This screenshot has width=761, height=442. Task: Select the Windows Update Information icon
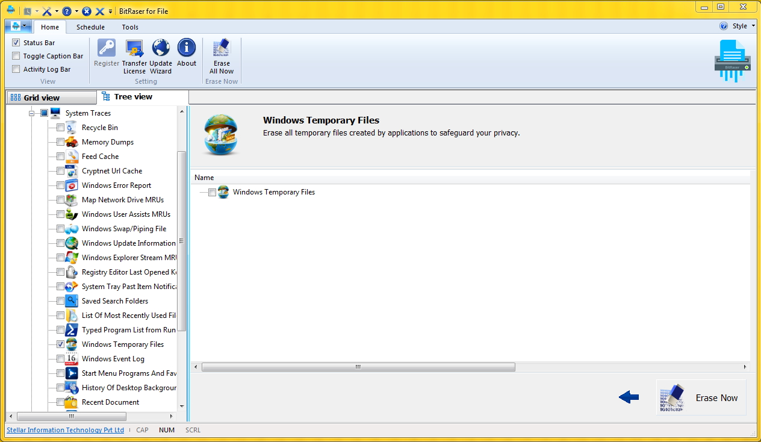(72, 243)
